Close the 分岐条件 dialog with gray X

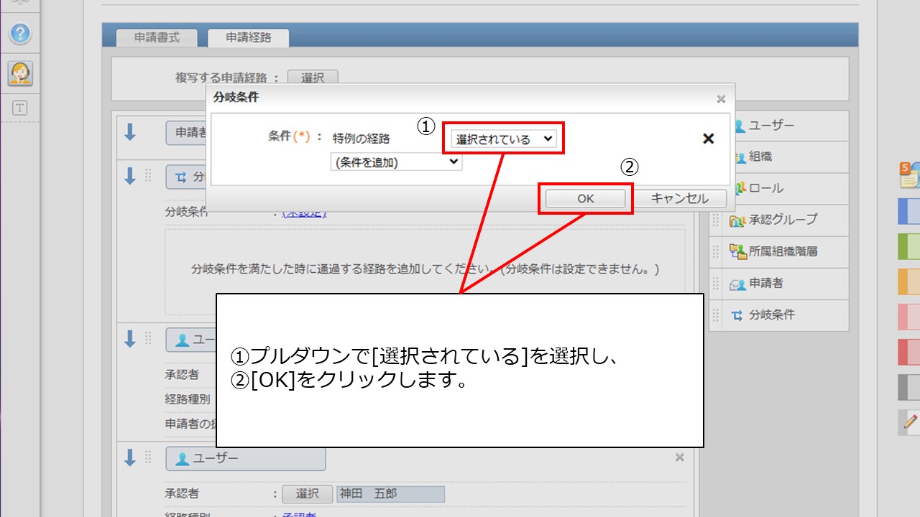[x=721, y=99]
